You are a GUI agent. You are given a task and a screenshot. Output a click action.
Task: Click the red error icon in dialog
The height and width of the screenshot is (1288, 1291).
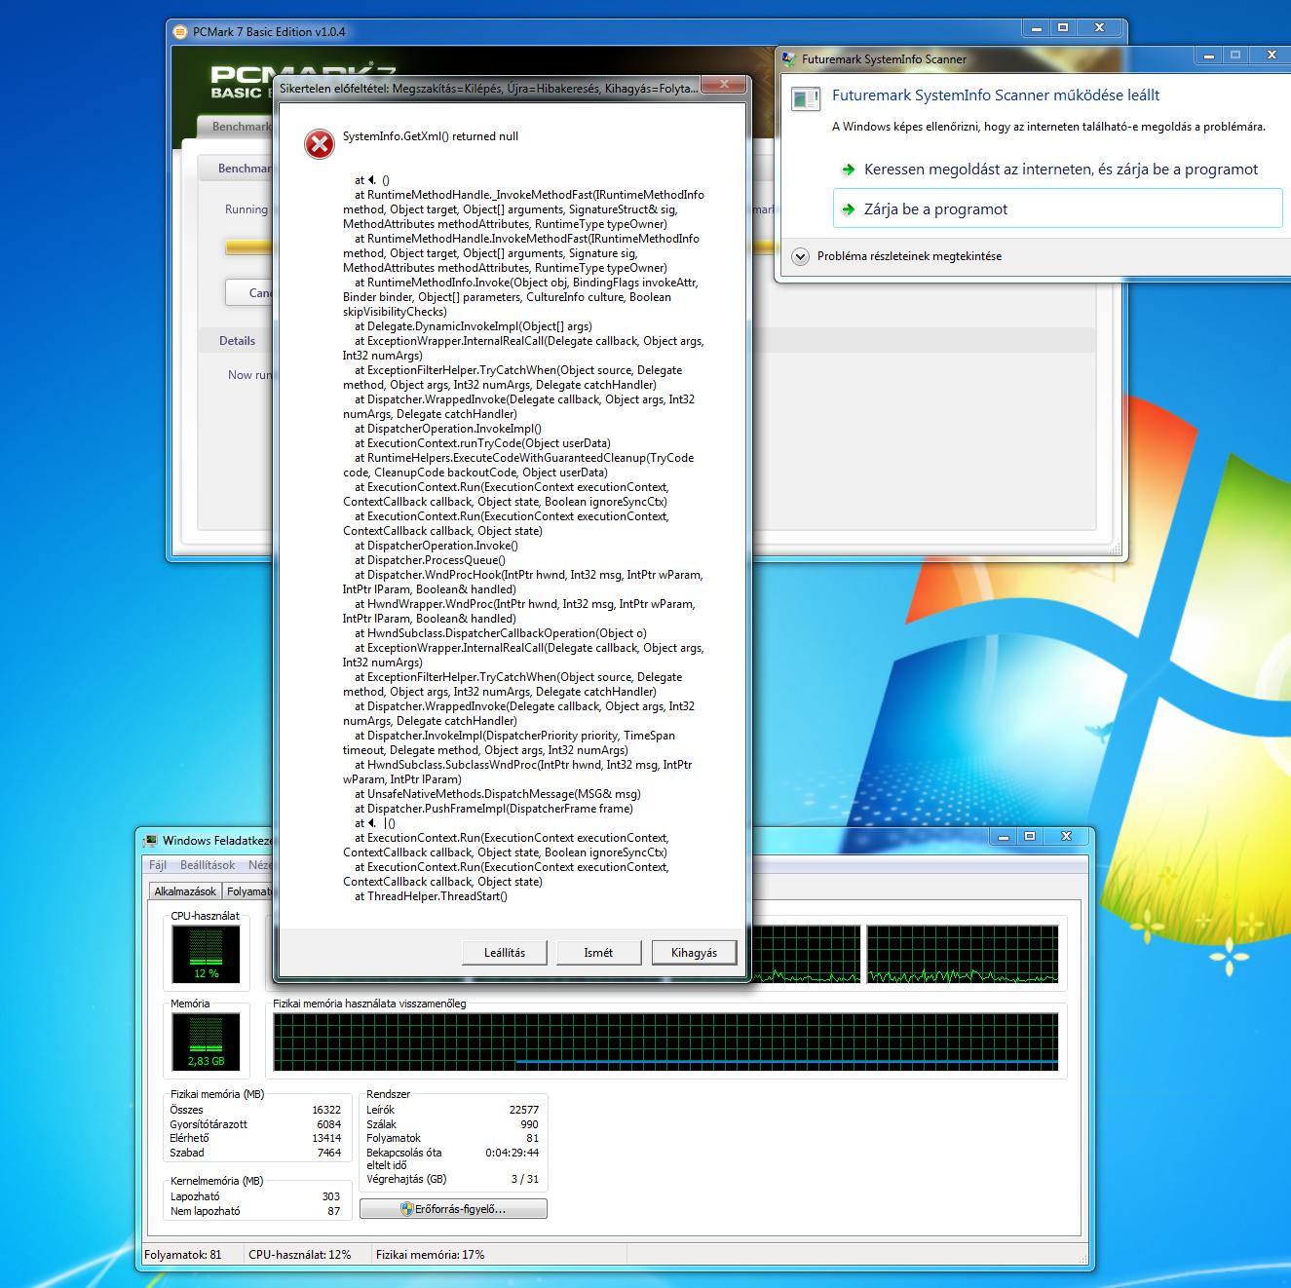[x=319, y=144]
